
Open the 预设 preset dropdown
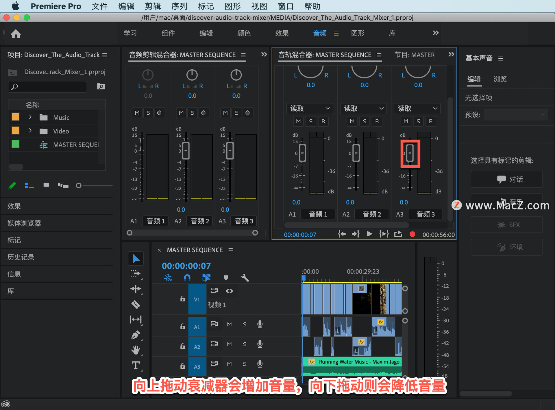click(516, 115)
